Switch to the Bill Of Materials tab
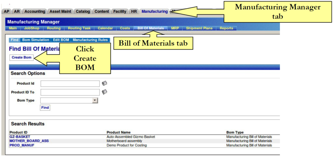This screenshot has width=333, height=156. point(151,28)
